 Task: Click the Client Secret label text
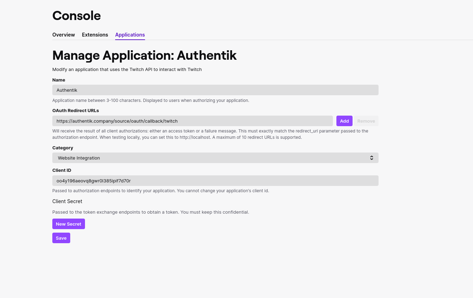point(67,201)
